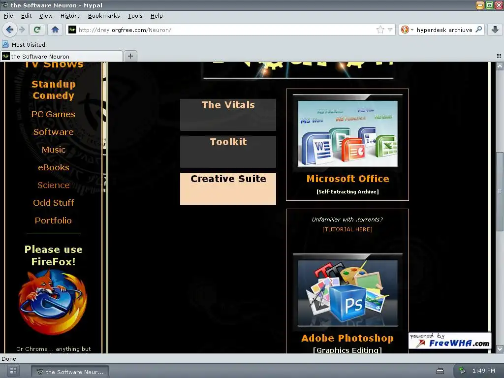The image size is (504, 378).
Task: Open the Bookmarks menu
Action: point(104,16)
